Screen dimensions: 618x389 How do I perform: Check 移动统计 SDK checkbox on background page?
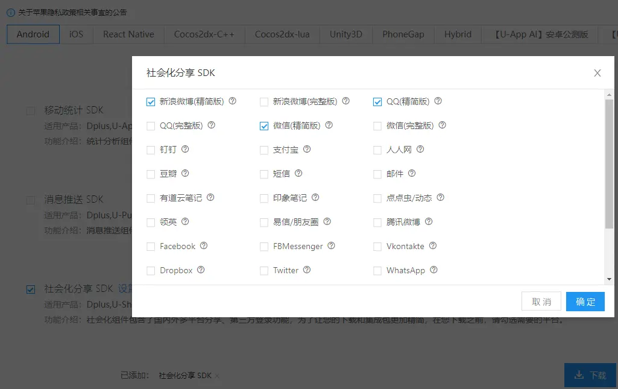31,111
